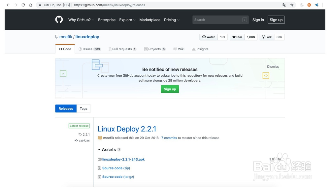
Task: Open Marketplace in the header
Action: click(150, 20)
